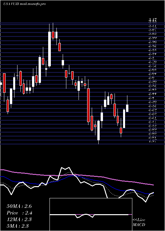Select the 2.29 price axis label
165x231 pixels.
point(152,110)
